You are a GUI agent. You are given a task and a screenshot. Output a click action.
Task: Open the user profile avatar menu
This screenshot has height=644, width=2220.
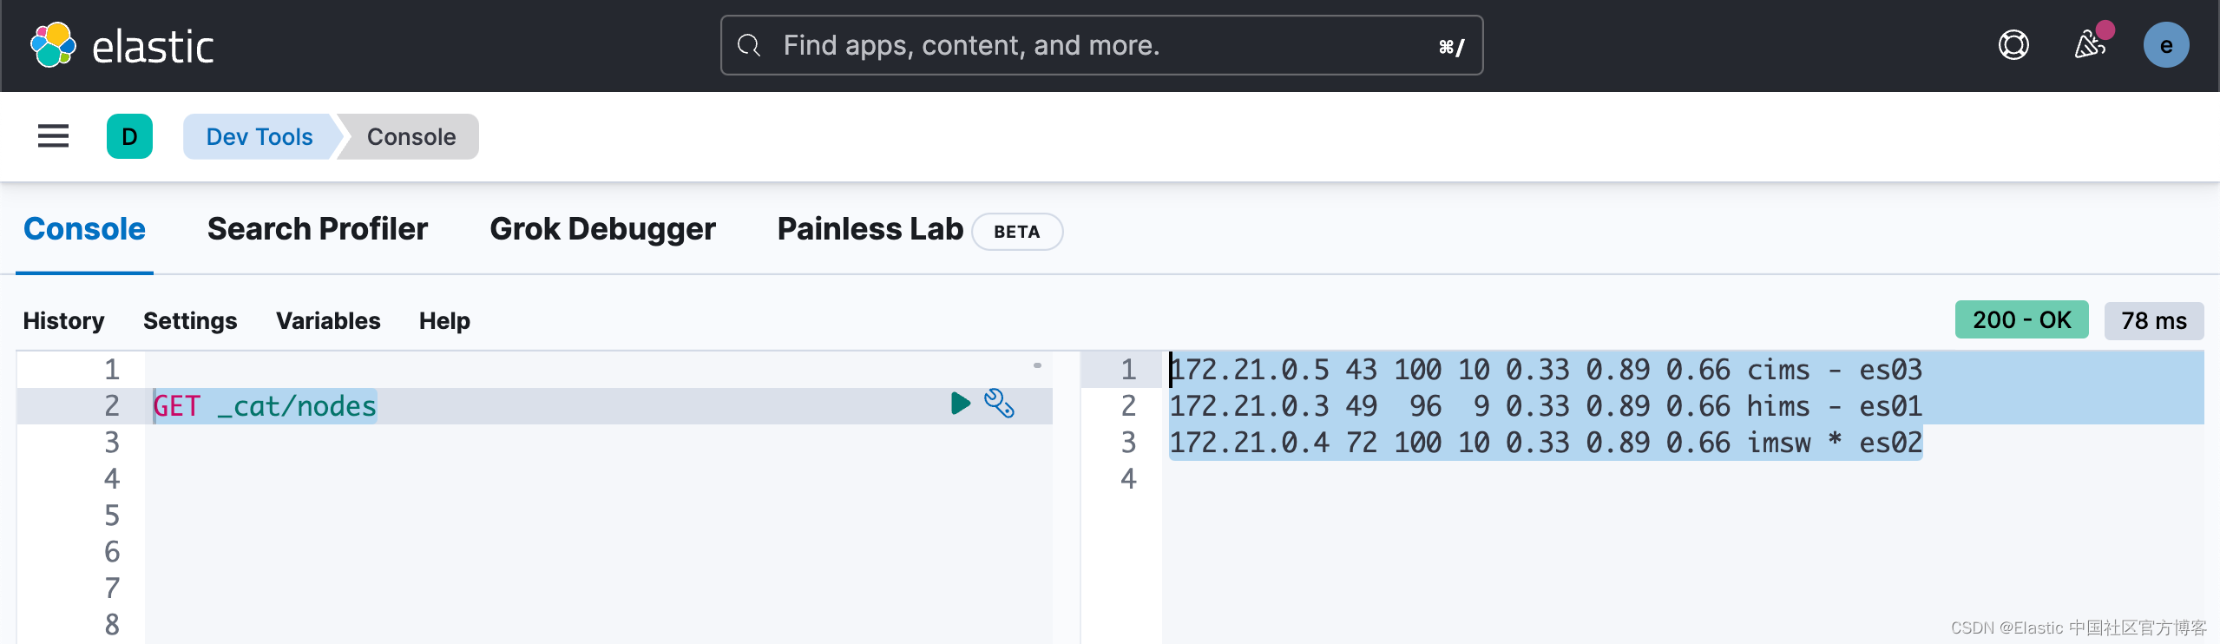[x=2165, y=45]
